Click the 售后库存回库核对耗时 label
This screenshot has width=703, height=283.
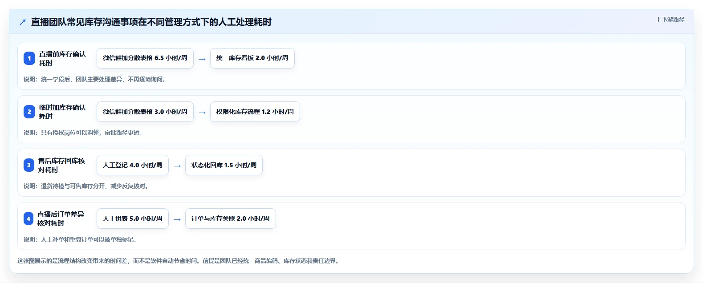coord(61,165)
